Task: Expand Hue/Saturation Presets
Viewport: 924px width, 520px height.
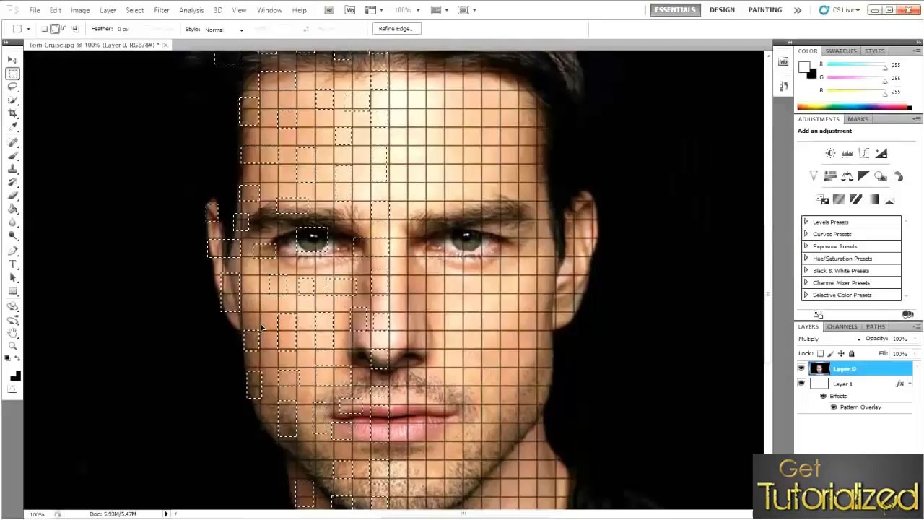Action: 806,259
